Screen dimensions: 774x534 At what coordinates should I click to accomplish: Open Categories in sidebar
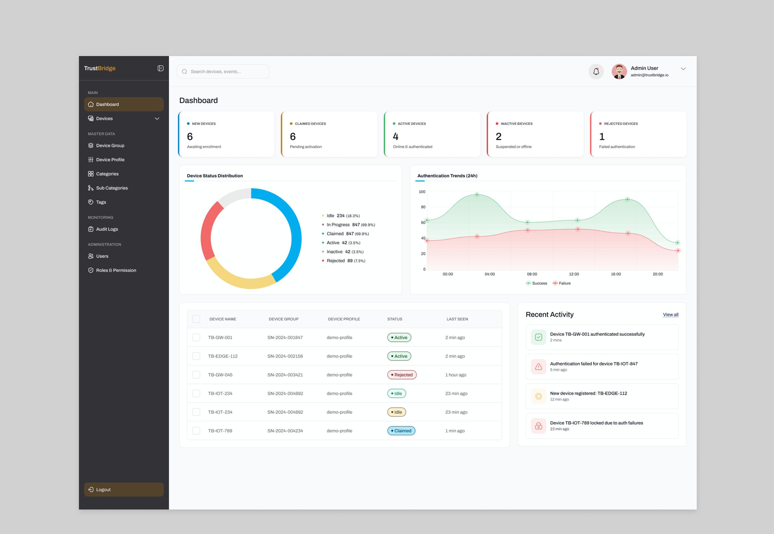click(124, 174)
